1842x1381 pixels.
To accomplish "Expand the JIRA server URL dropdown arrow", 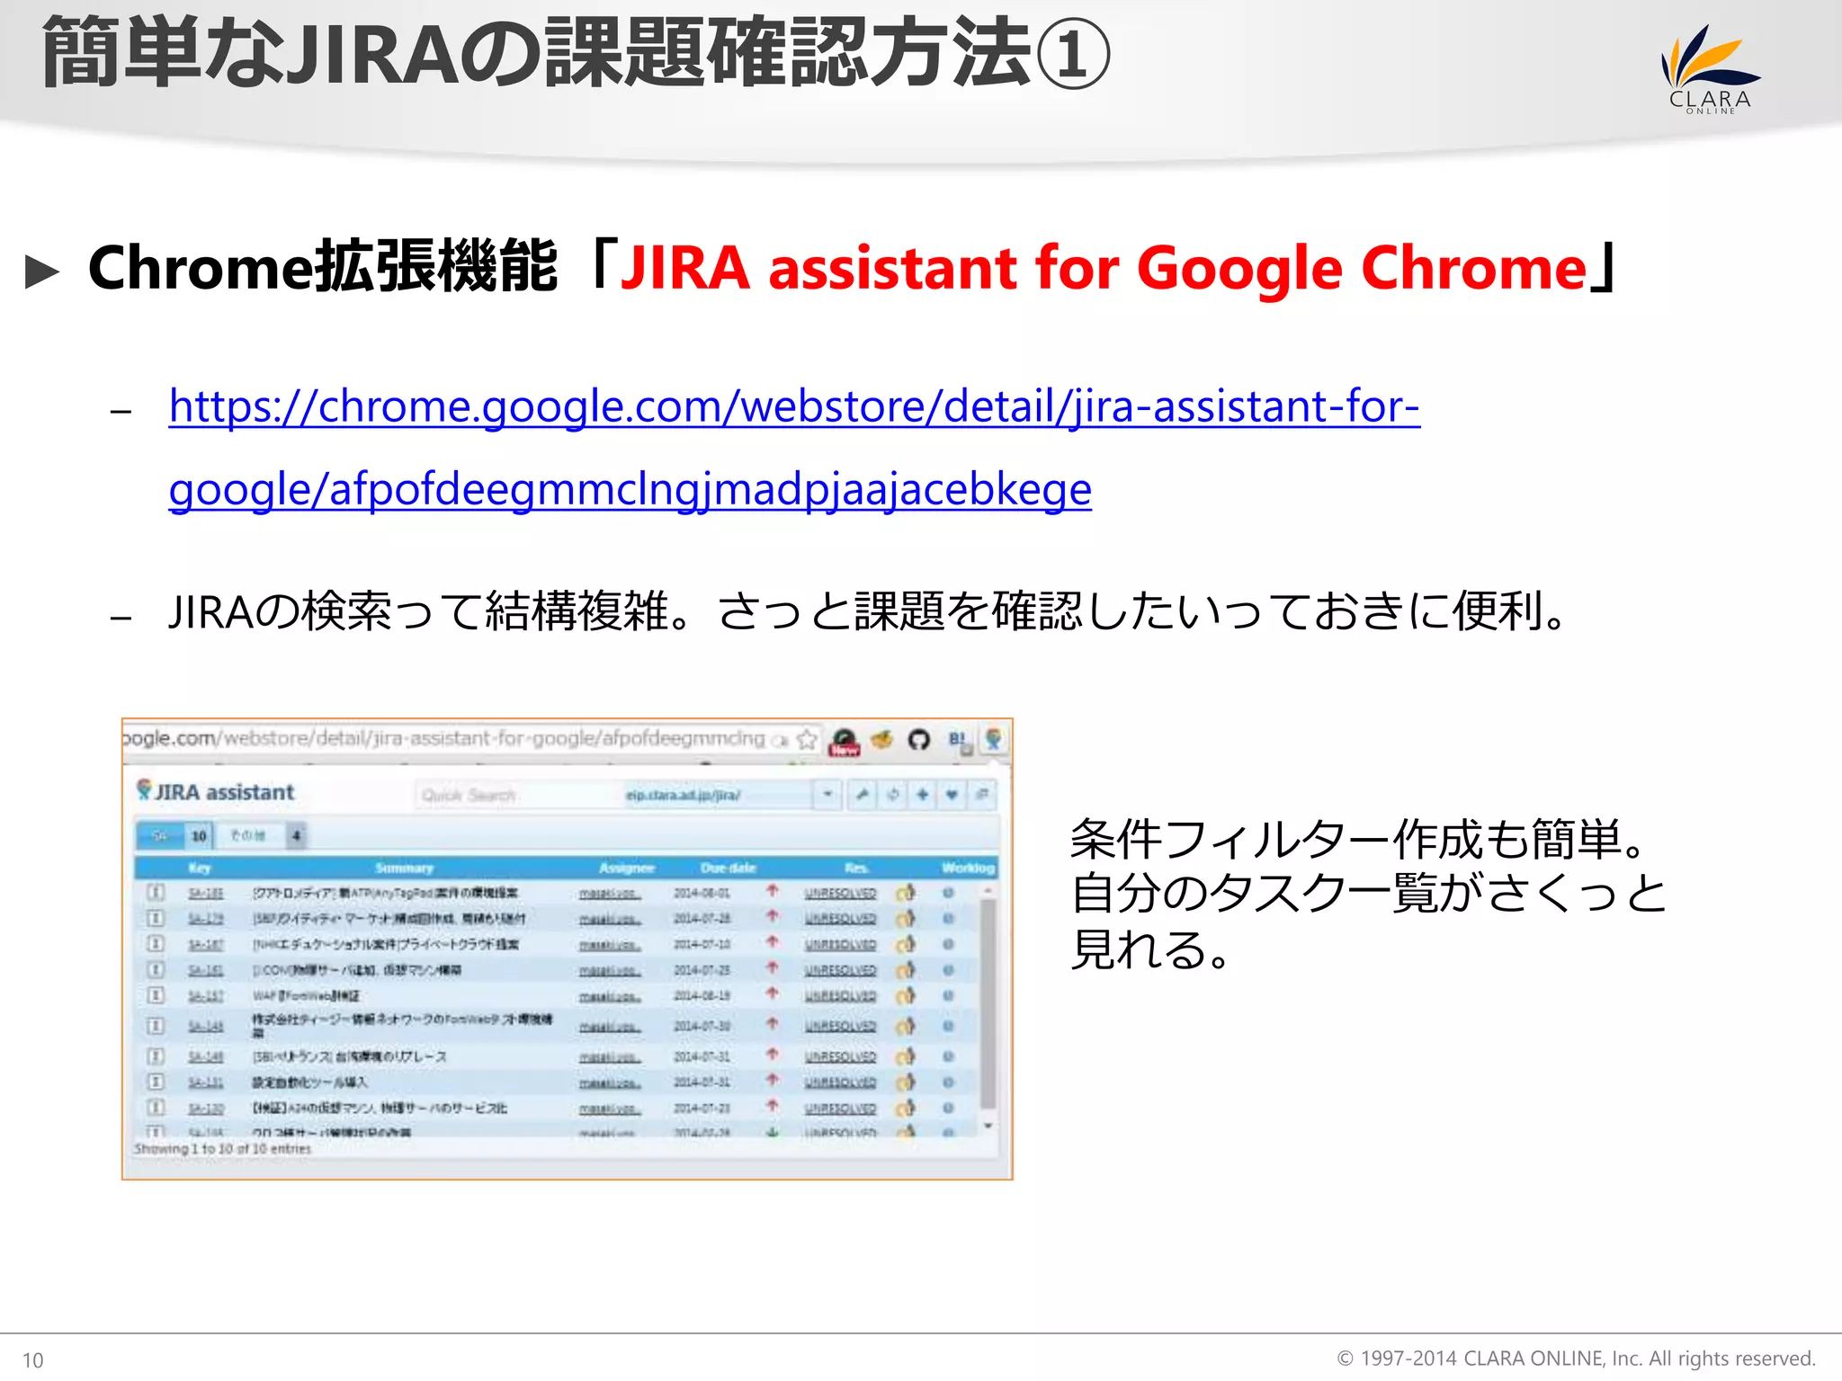I will 827,795.
